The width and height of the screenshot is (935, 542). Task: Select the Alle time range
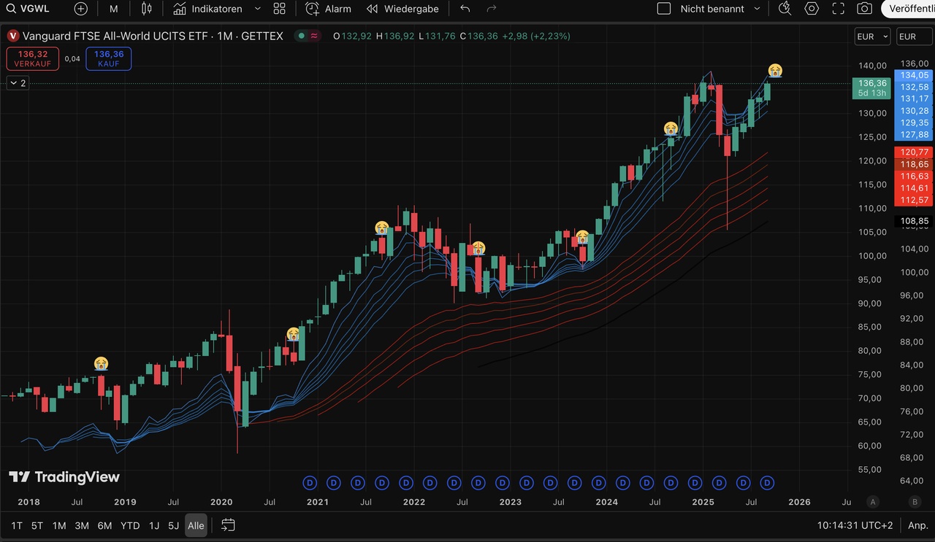196,525
